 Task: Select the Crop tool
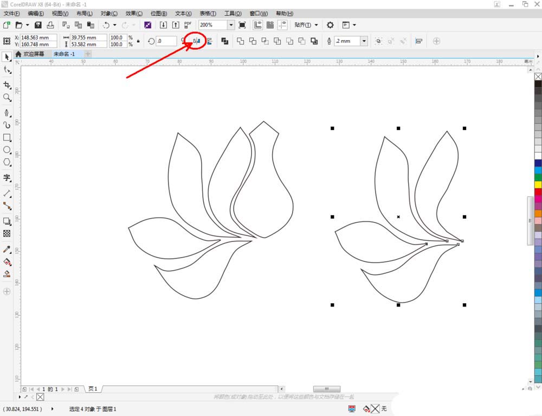pyautogui.click(x=7, y=85)
